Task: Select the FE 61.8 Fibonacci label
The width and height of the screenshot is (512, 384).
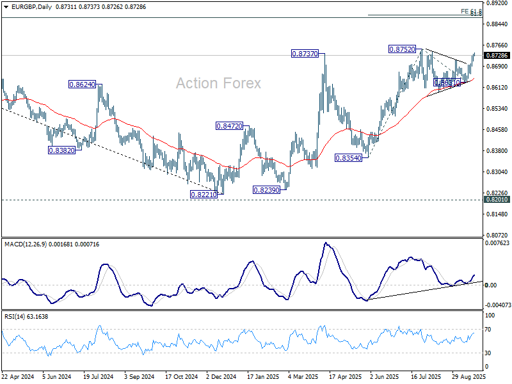Action: point(471,12)
